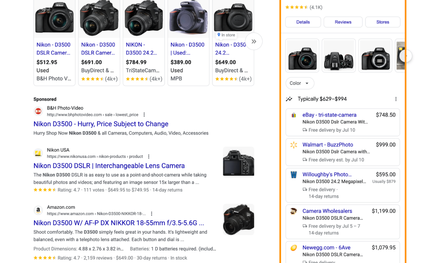Click product image of $512.95 B&H camera
The height and width of the screenshot is (263, 421).
[55, 18]
